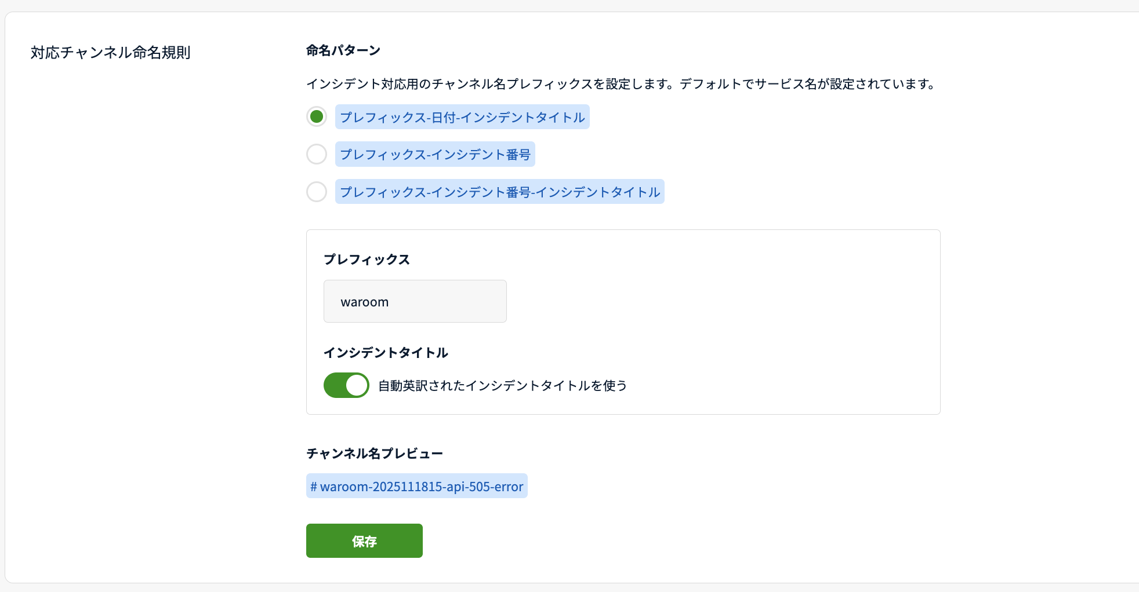Image resolution: width=1139 pixels, height=592 pixels.
Task: Click the 自動英訳されたインシデントタイトルを使う toggle label
Action: [502, 386]
